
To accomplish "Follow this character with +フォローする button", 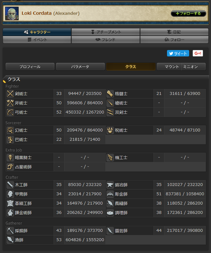I will tap(189, 13).
